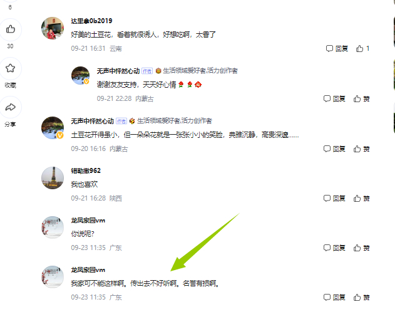
Task: Like the comment about 名誉有损
Action: (x=361, y=298)
